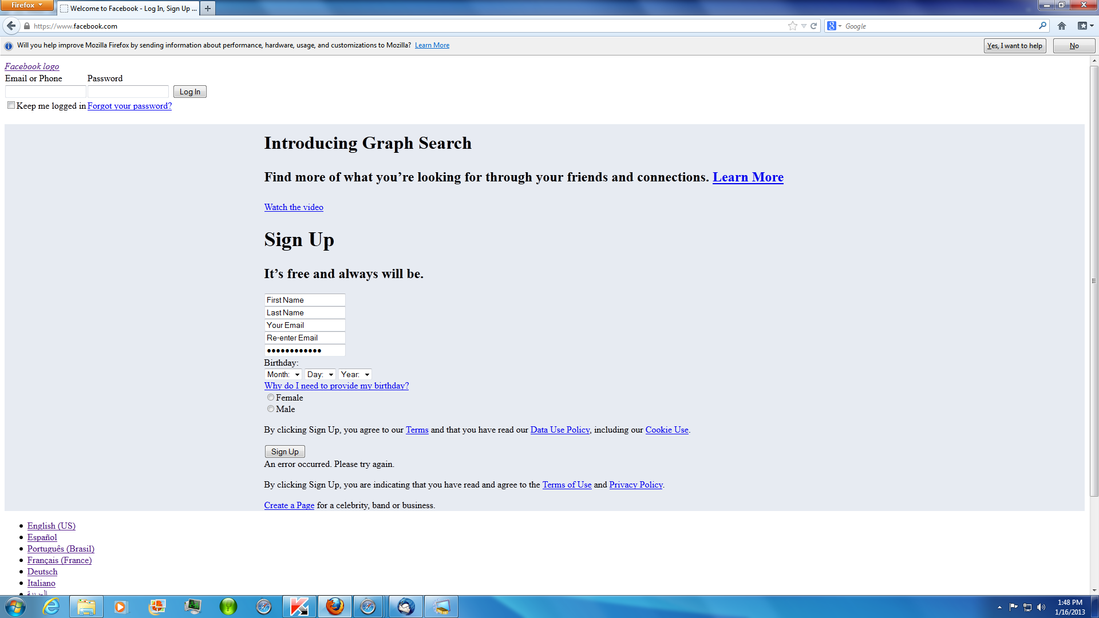
Task: Click the blue info icon in notification bar
Action: (x=9, y=46)
